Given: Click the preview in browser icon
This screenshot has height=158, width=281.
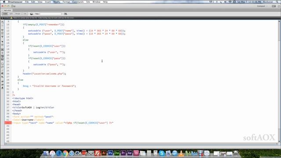Looking at the screenshot, I should 32,14.
